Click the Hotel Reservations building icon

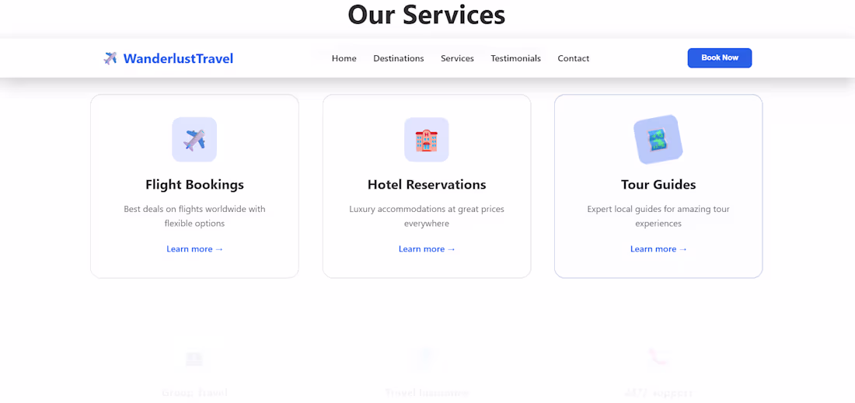[427, 140]
